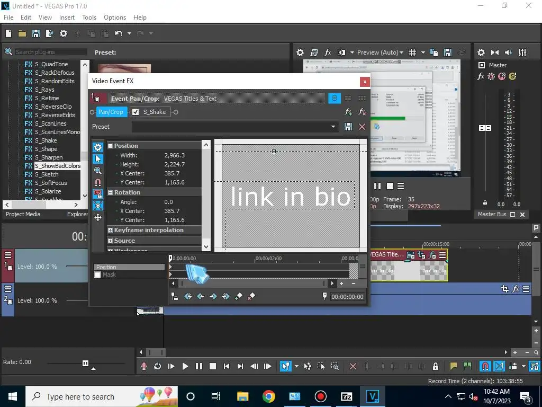Start recording with the microphone button
Viewport: 542px width, 407px height.
[144, 366]
